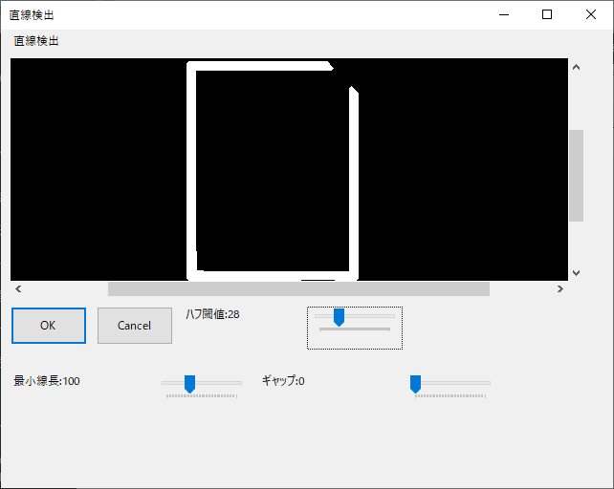Click the ハフ閾値:28 label

pyautogui.click(x=212, y=314)
